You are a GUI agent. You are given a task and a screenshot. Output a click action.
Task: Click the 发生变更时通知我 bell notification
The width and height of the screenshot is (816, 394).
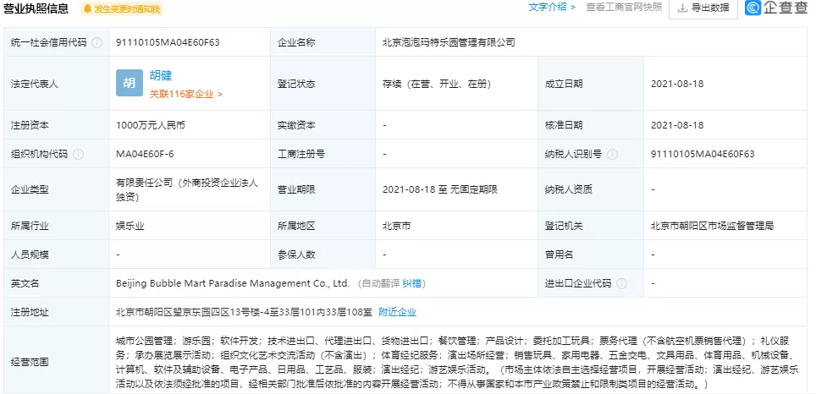(x=122, y=8)
